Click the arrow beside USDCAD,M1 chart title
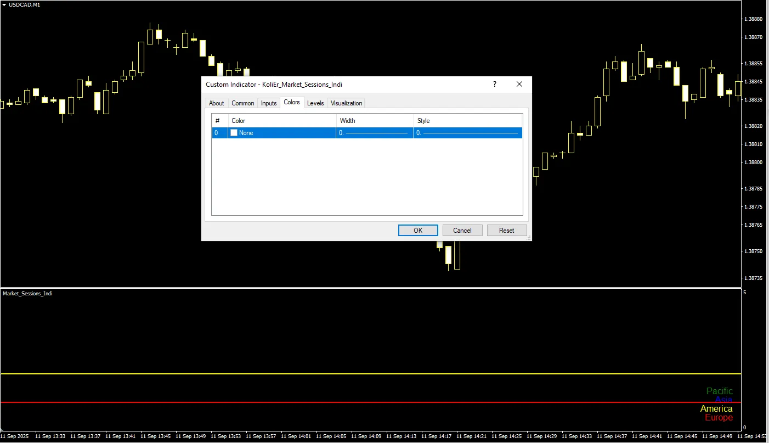 point(4,4)
